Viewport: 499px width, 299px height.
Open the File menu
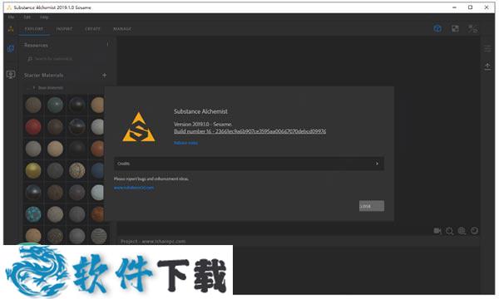pyautogui.click(x=11, y=17)
